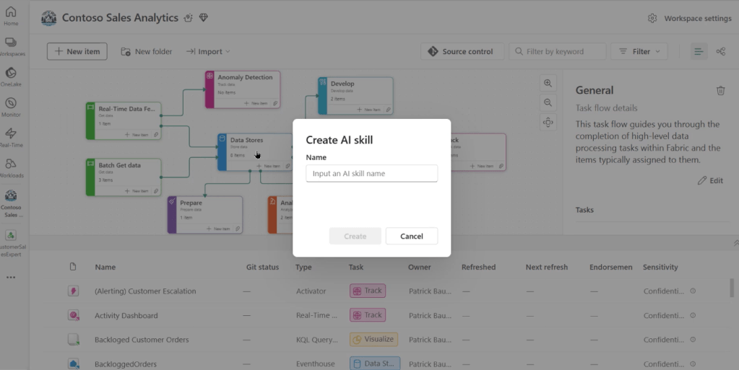
Task: Open the Filter dropdown menu
Action: point(639,51)
